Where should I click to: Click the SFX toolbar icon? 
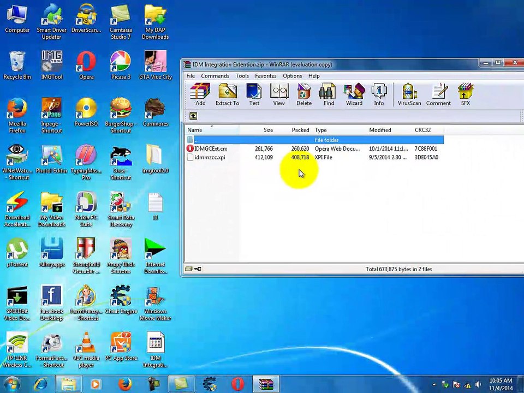point(465,94)
